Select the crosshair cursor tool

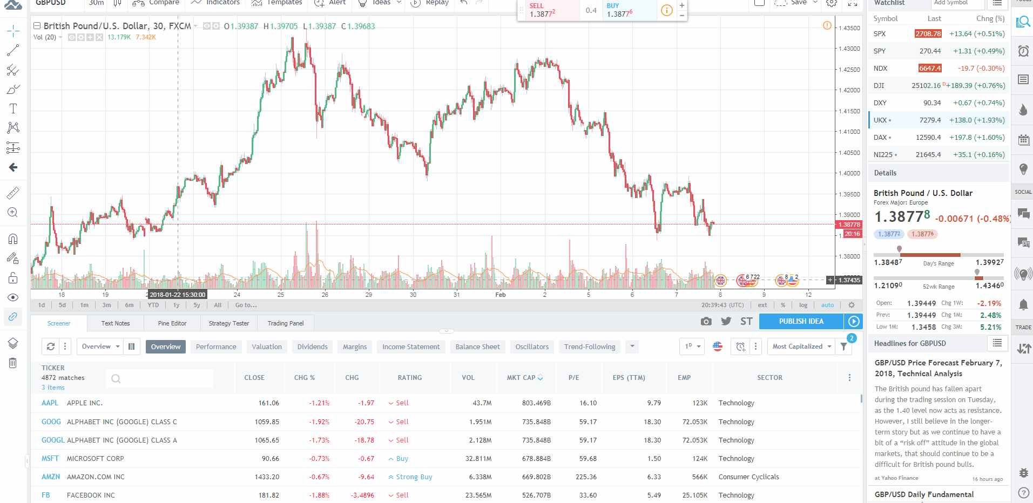(x=13, y=31)
